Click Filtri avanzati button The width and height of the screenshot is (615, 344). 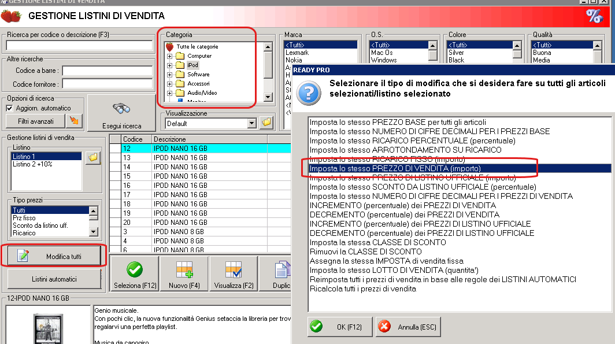(35, 121)
